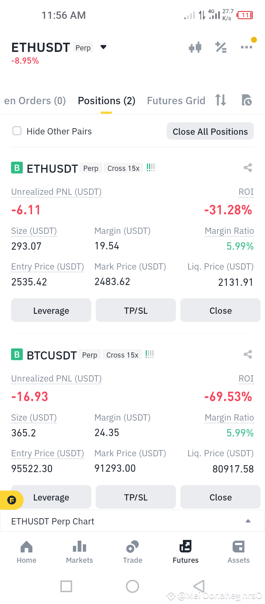Open the three-dot more options menu
This screenshot has height=604, width=265.
tap(247, 47)
